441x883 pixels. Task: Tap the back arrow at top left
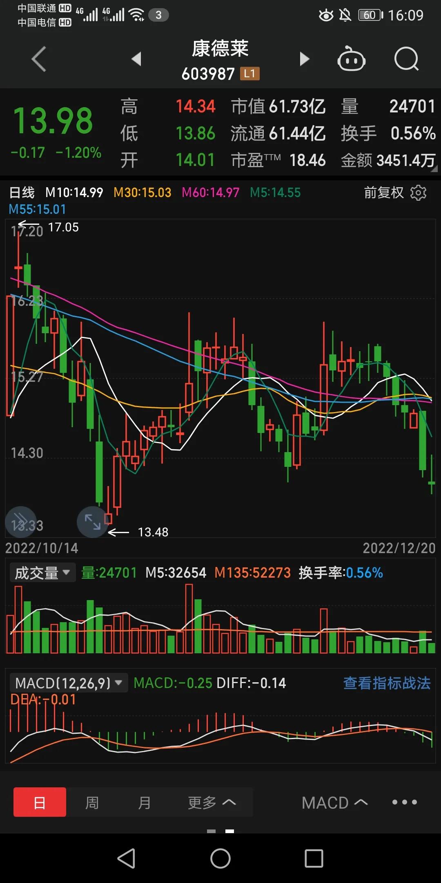pyautogui.click(x=39, y=59)
